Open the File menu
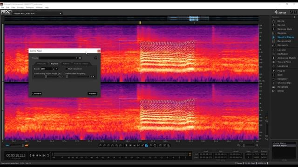 point(2,7)
